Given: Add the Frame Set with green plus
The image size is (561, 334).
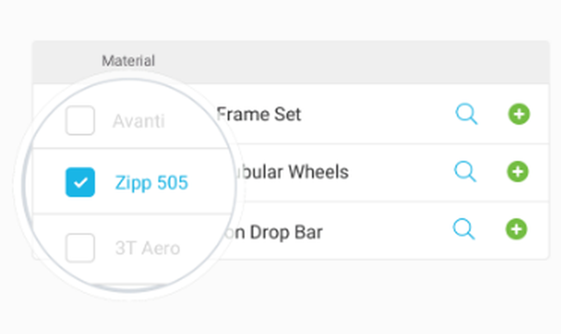Looking at the screenshot, I should pos(519,114).
